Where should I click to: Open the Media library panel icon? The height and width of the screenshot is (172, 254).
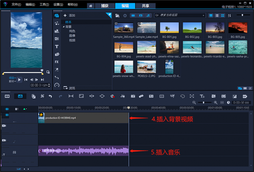click(x=57, y=16)
